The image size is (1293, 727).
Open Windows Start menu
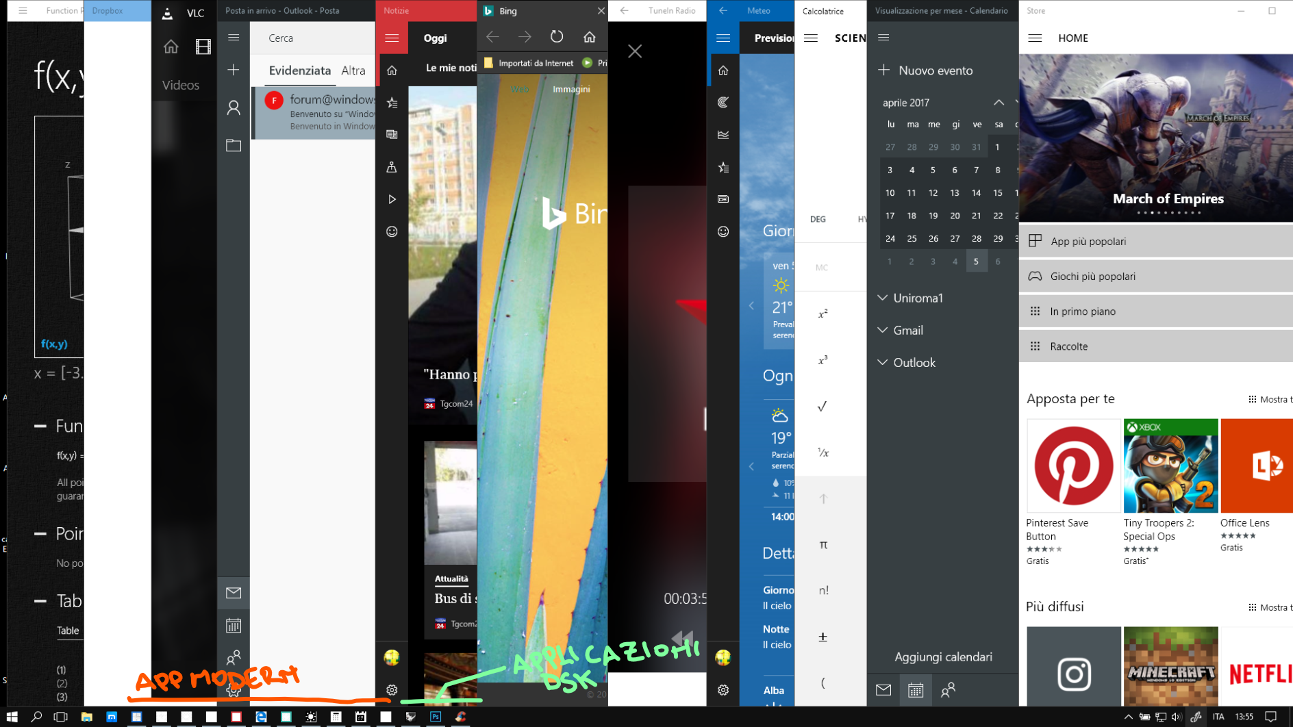tap(12, 717)
